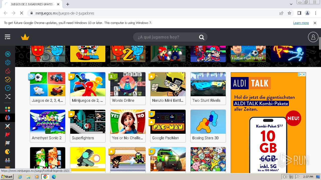Launch Internet Explorer from taskbar
Image resolution: width=321 pixels, height=180 pixels.
pos(20,177)
